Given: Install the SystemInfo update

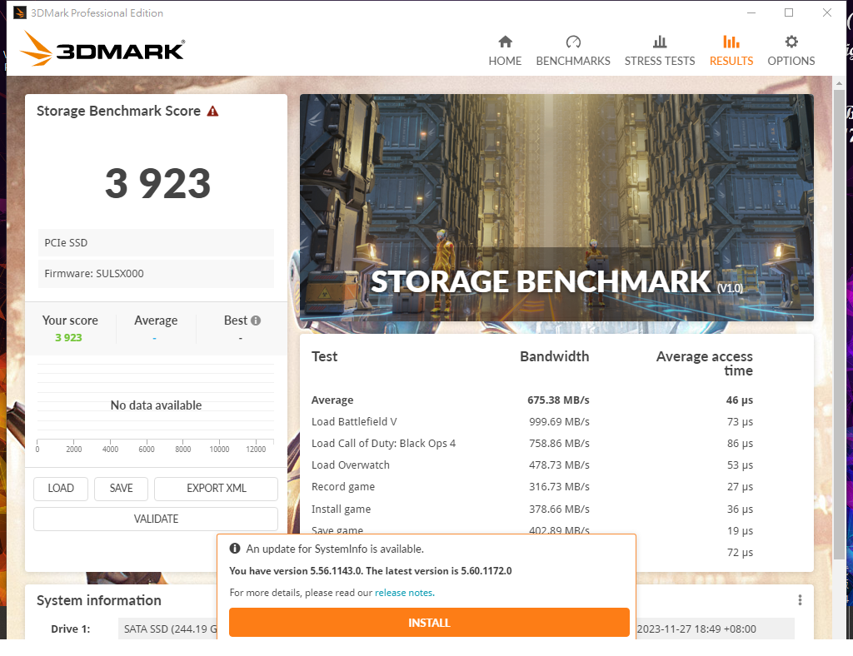Looking at the screenshot, I should tap(429, 623).
